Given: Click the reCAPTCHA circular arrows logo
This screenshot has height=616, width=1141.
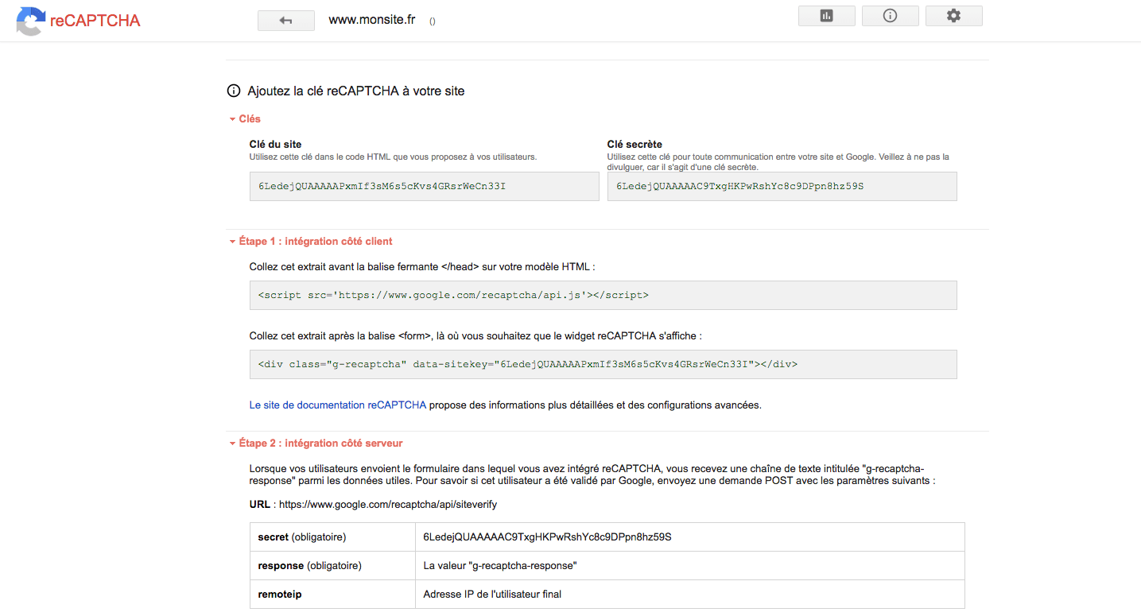Looking at the screenshot, I should coord(30,21).
